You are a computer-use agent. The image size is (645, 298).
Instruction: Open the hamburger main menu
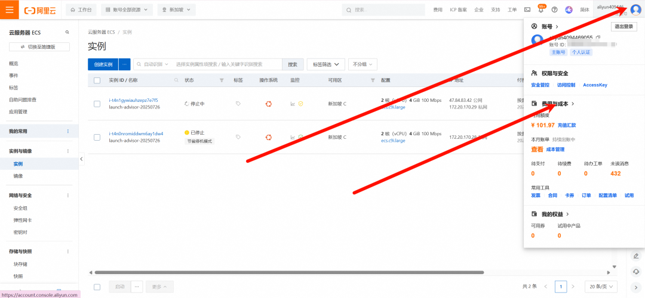(x=10, y=10)
